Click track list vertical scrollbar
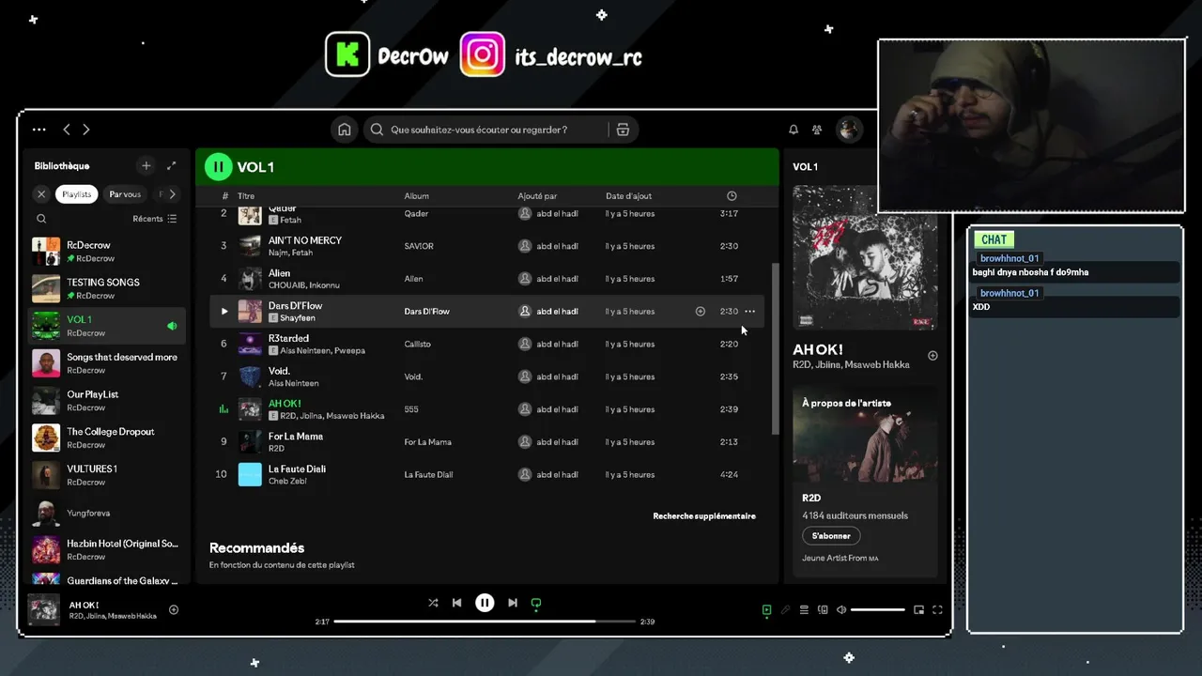The width and height of the screenshot is (1202, 676). pyautogui.click(x=775, y=347)
